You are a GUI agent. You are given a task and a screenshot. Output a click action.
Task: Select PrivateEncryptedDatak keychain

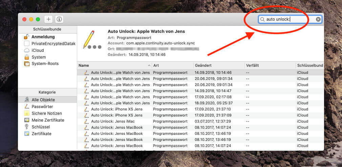(53, 44)
